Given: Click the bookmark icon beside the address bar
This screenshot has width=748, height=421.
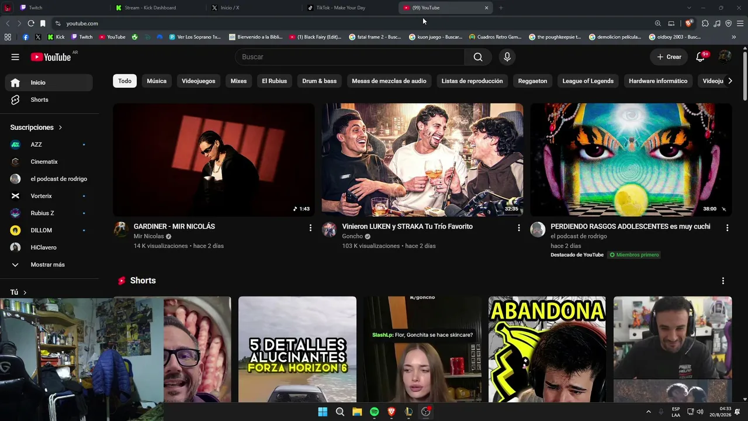Looking at the screenshot, I should click(43, 23).
